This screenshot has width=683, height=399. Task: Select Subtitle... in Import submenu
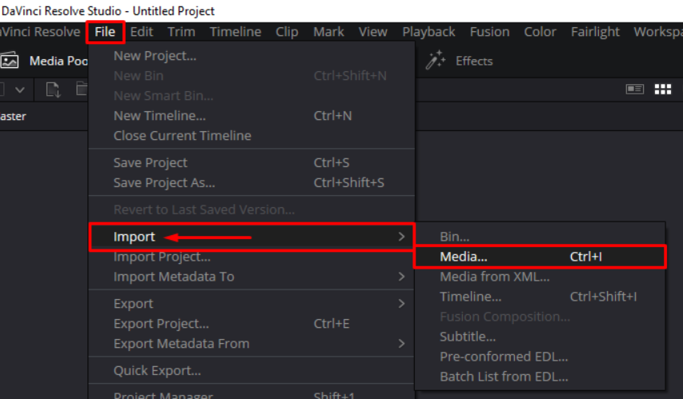click(x=468, y=337)
